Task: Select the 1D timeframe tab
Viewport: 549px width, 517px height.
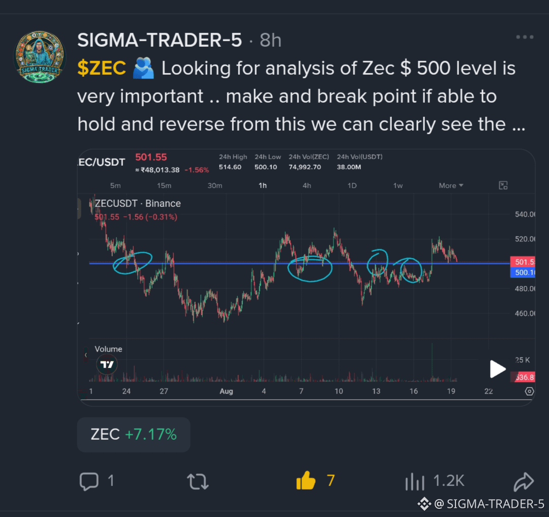Action: coord(352,186)
